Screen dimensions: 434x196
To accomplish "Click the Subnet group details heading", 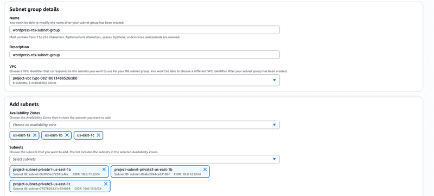I will pos(34,9).
